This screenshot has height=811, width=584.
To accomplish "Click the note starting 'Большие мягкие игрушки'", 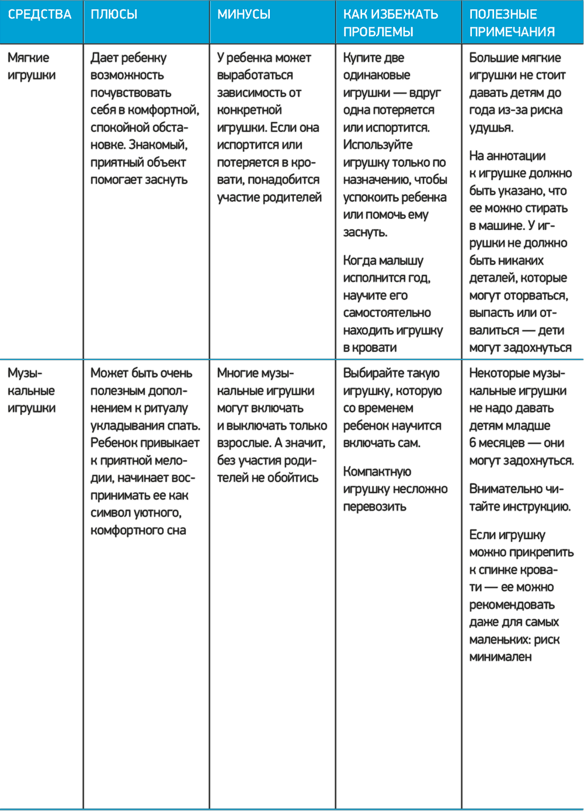I will pyautogui.click(x=517, y=93).
